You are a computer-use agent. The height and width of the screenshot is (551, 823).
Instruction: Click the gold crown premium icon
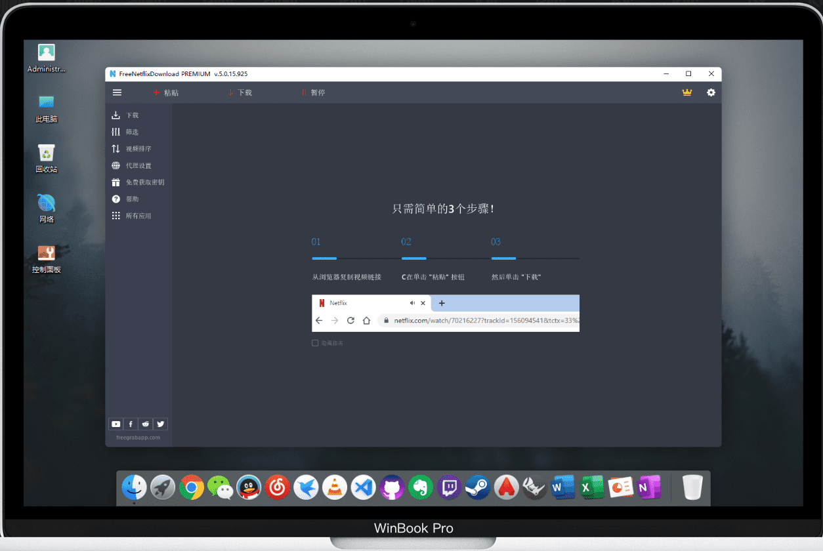[687, 92]
